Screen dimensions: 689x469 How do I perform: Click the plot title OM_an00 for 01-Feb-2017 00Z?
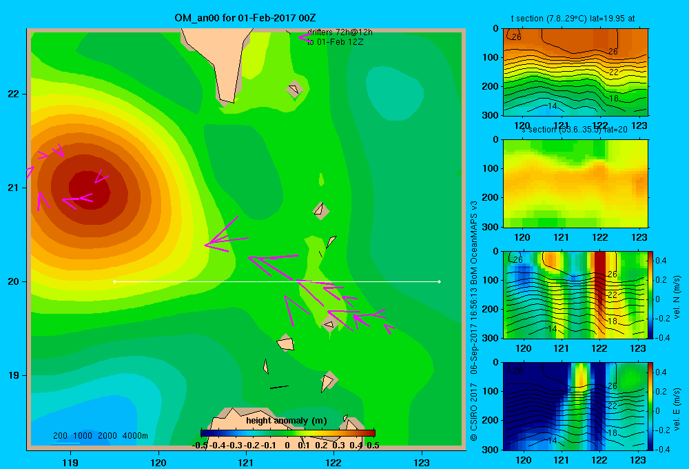245,18
